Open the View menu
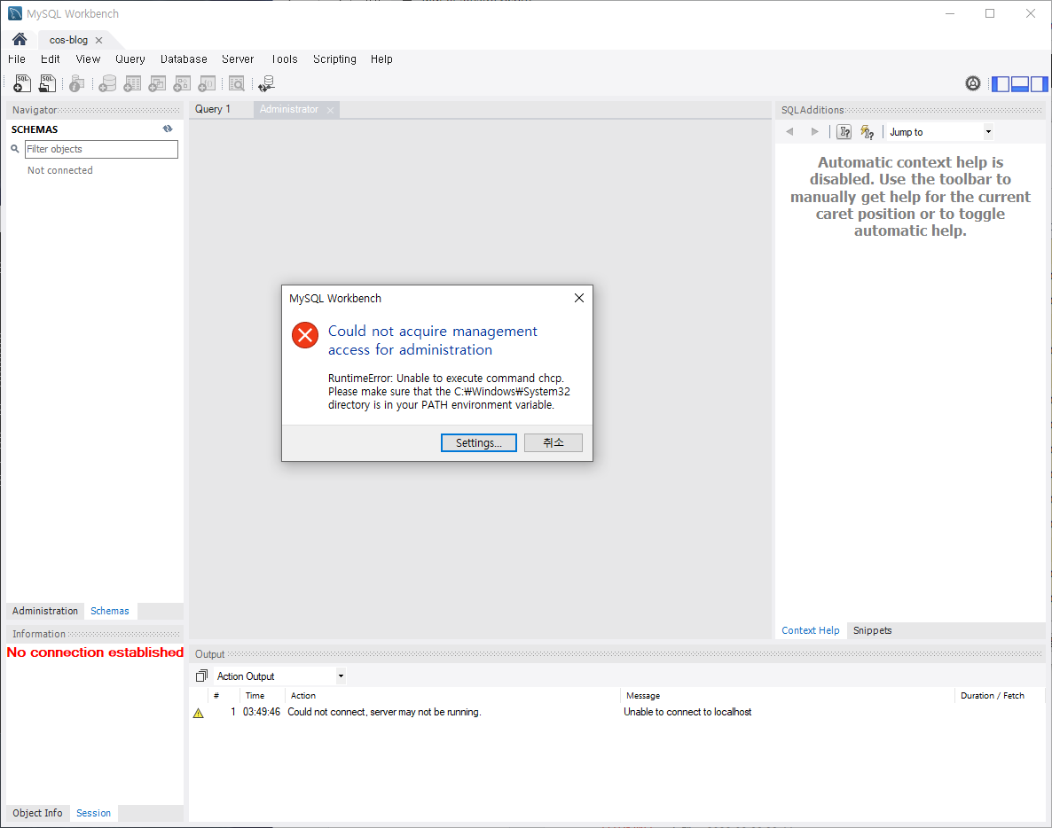Screen dimensions: 1052x828 click(88, 59)
